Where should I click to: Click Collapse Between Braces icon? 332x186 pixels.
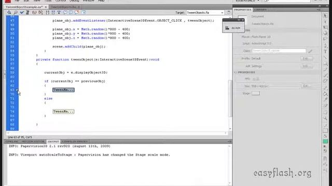click(x=47, y=12)
